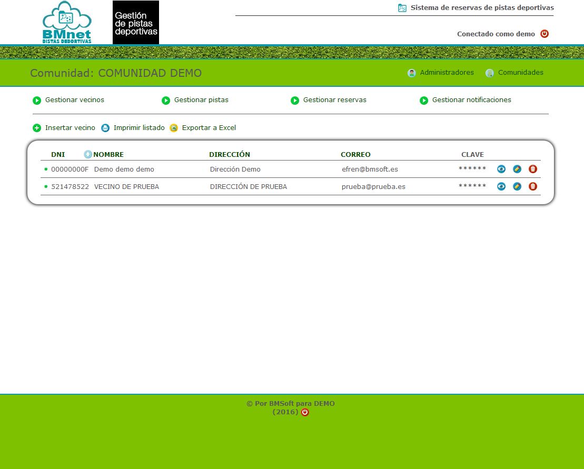This screenshot has height=469, width=584.
Task: Select Gestionar notificaciones
Action: [x=471, y=100]
